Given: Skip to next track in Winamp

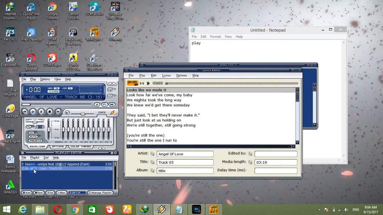Looking at the screenshot, I should point(58,112).
